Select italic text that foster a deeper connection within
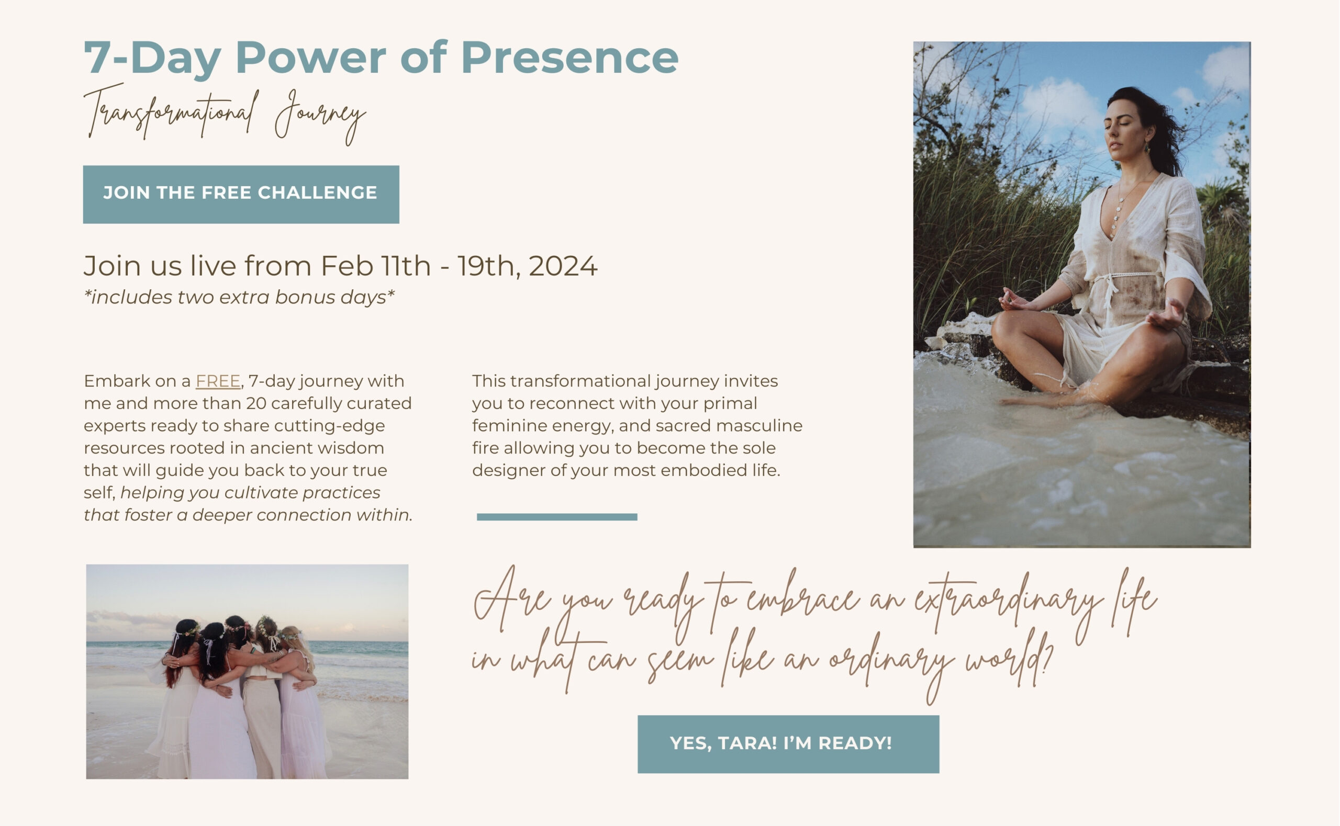Screen dimensions: 1340x826 pos(248,515)
